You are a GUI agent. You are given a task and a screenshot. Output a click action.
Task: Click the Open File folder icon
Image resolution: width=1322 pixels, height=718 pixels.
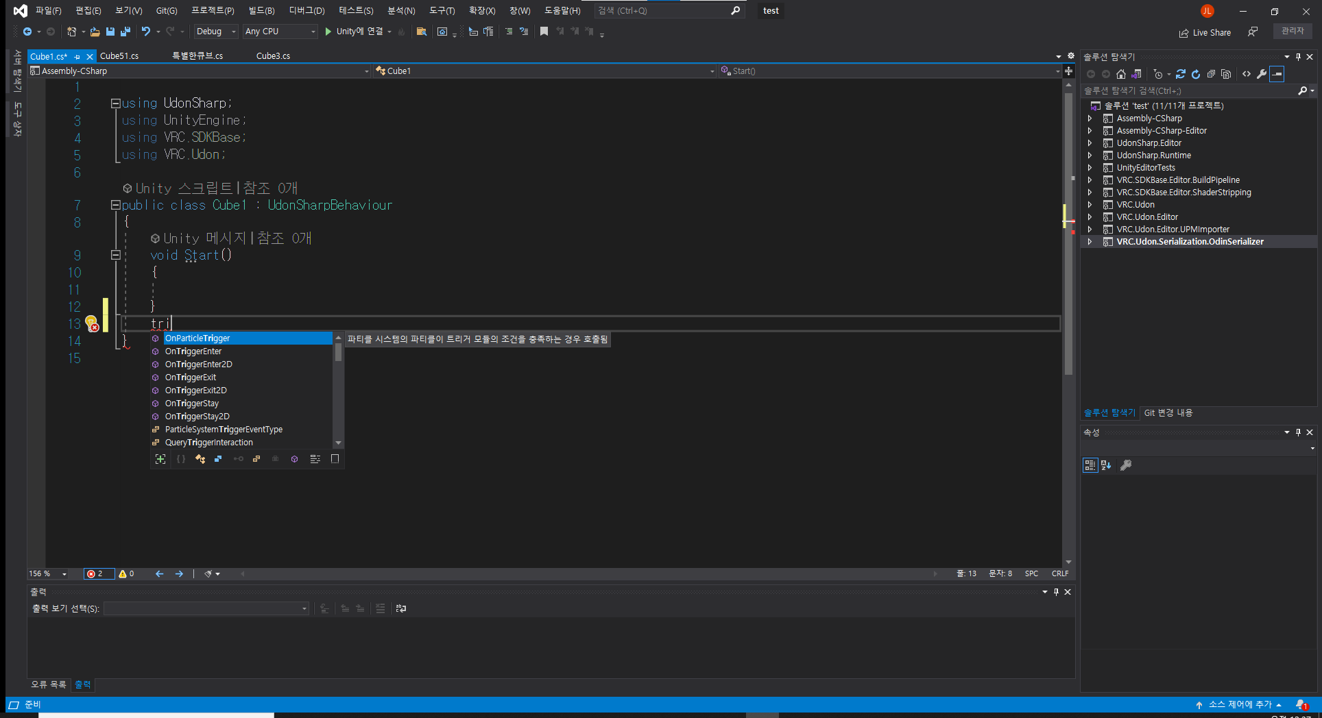[x=95, y=32]
